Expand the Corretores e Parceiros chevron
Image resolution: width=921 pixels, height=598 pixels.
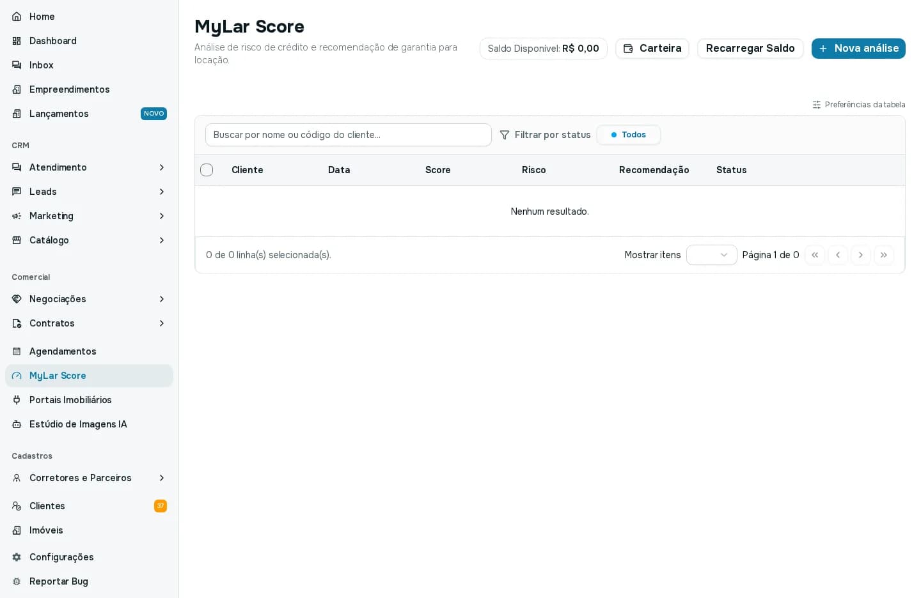pos(162,478)
